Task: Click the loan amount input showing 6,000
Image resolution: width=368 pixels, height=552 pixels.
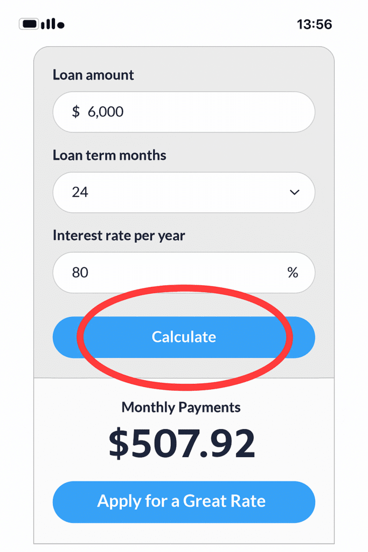Action: pos(184,112)
